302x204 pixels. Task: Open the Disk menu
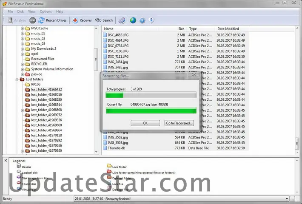point(20,11)
